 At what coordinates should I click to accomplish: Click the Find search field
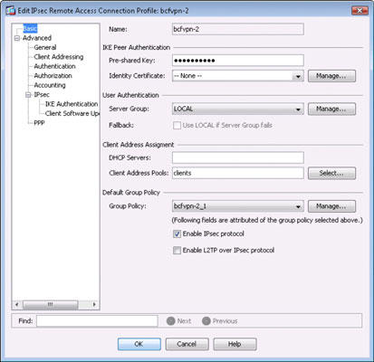coord(97,321)
